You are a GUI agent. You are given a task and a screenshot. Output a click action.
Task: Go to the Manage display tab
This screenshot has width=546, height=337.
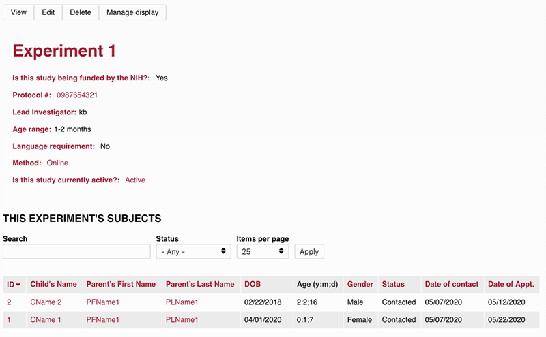pos(132,12)
